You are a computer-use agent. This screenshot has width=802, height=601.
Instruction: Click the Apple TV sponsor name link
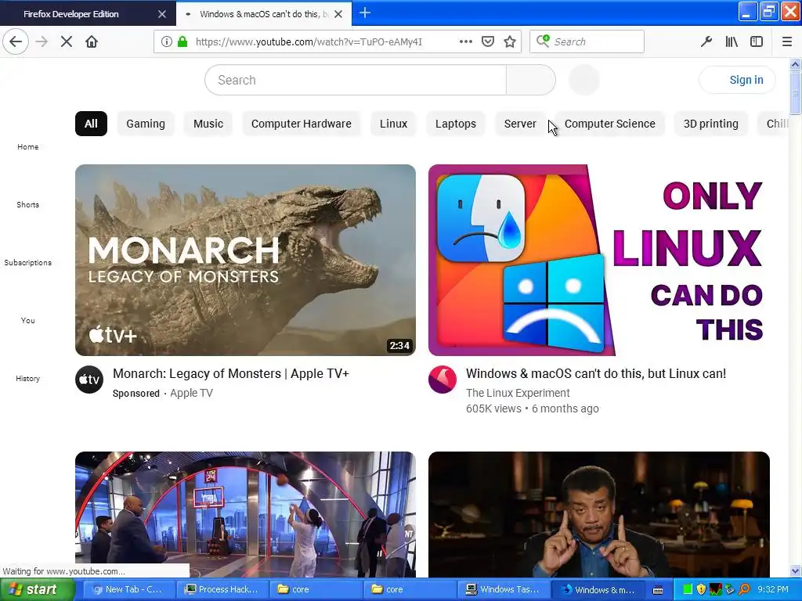click(191, 393)
